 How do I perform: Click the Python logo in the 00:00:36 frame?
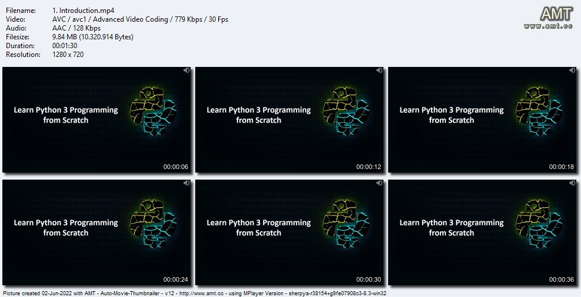click(x=539, y=224)
